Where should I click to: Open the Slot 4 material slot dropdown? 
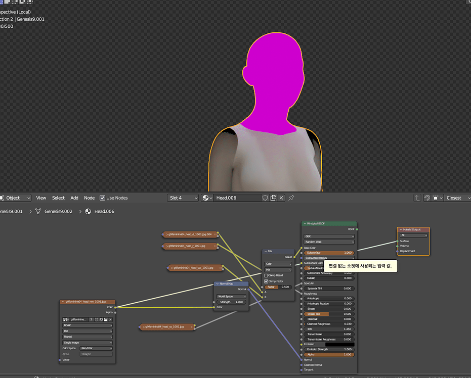click(183, 198)
